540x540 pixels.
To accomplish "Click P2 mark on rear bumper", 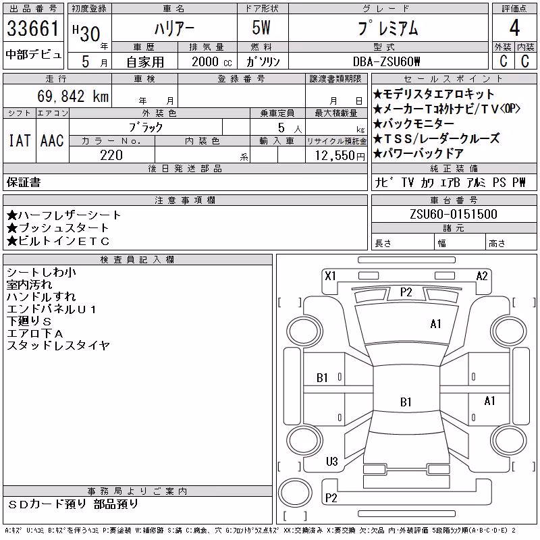I will (x=331, y=498).
